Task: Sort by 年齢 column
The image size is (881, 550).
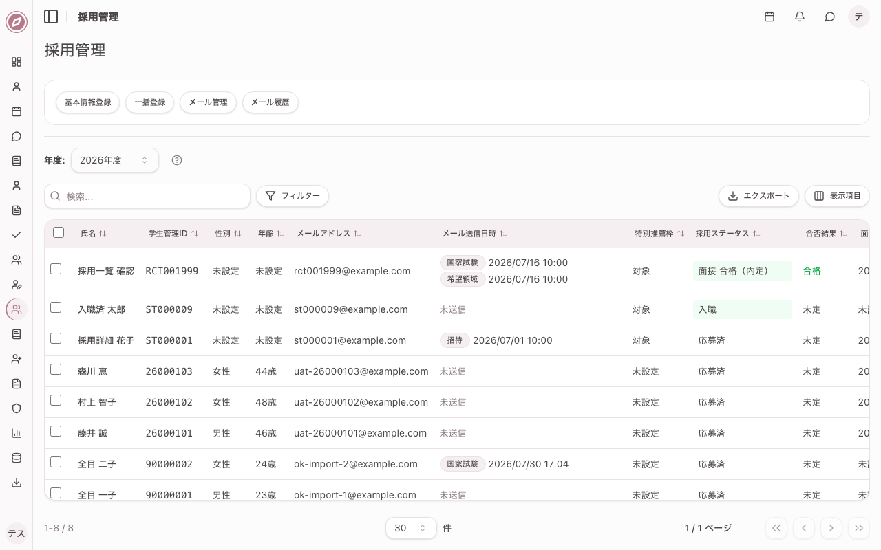Action: coord(270,234)
